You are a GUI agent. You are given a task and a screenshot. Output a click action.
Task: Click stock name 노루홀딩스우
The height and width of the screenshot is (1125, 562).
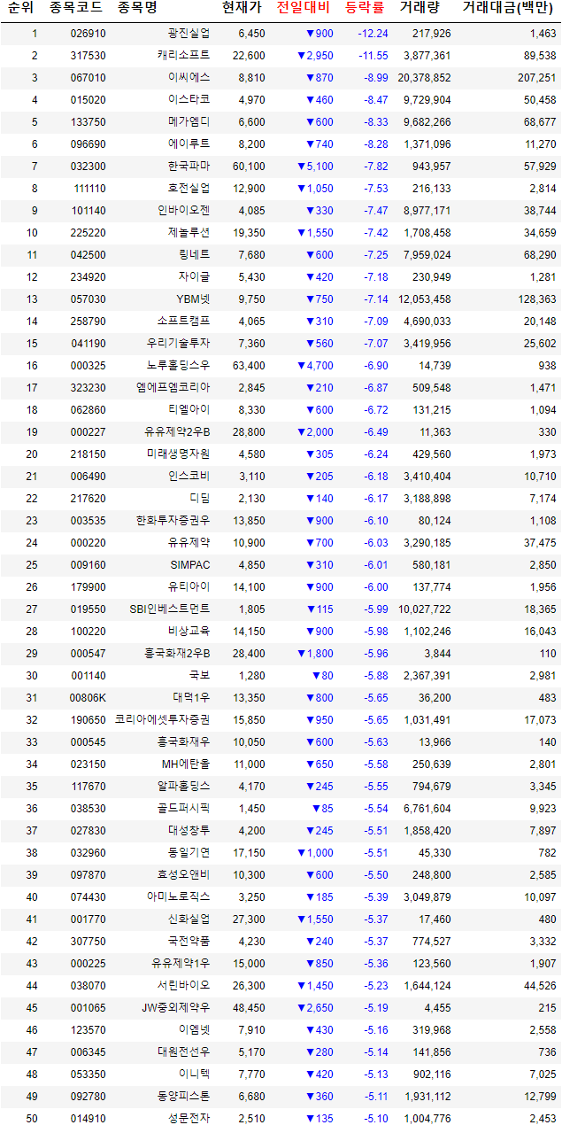click(x=178, y=366)
